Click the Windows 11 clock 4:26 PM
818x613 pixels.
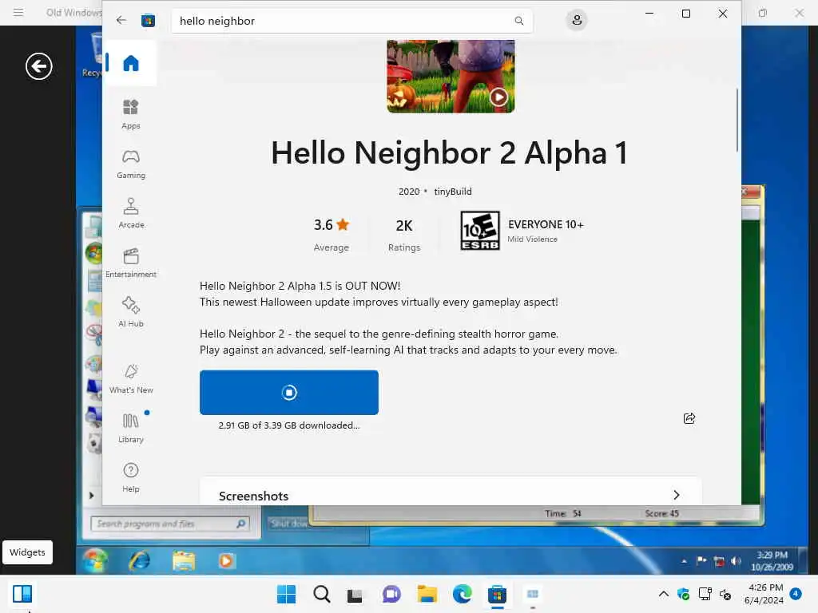tap(764, 594)
